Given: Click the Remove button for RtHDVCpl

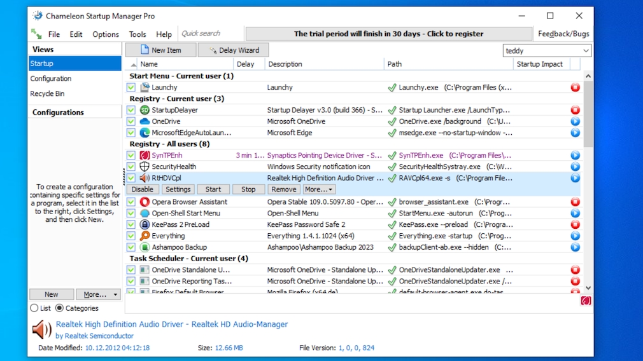Looking at the screenshot, I should (283, 189).
